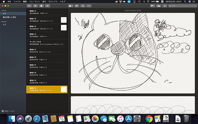198x124 pixels.
Task: Open the 表示 menu
Action: pos(44,2)
